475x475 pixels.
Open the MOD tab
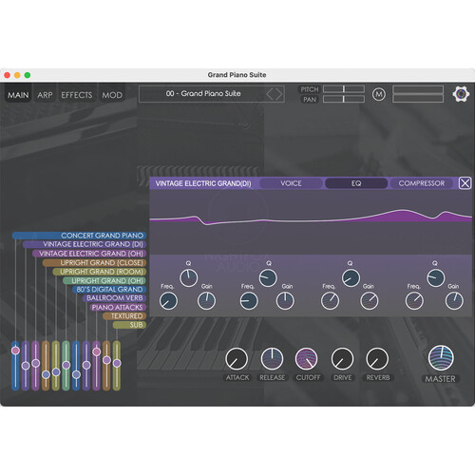(112, 95)
